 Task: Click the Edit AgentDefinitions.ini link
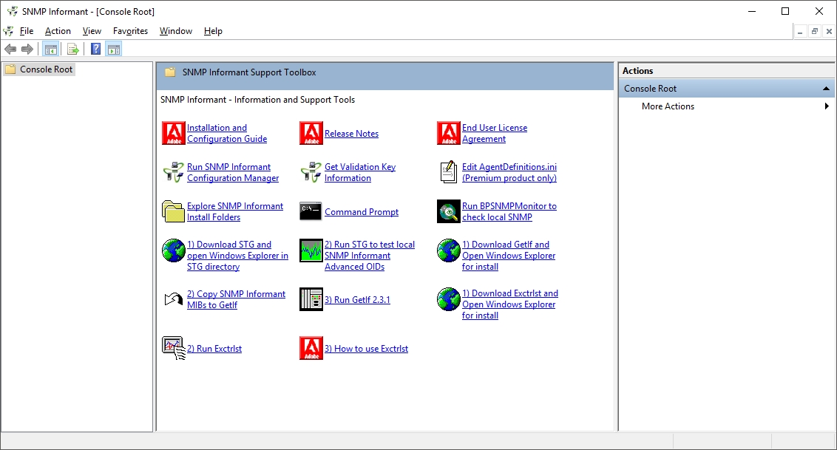click(509, 172)
